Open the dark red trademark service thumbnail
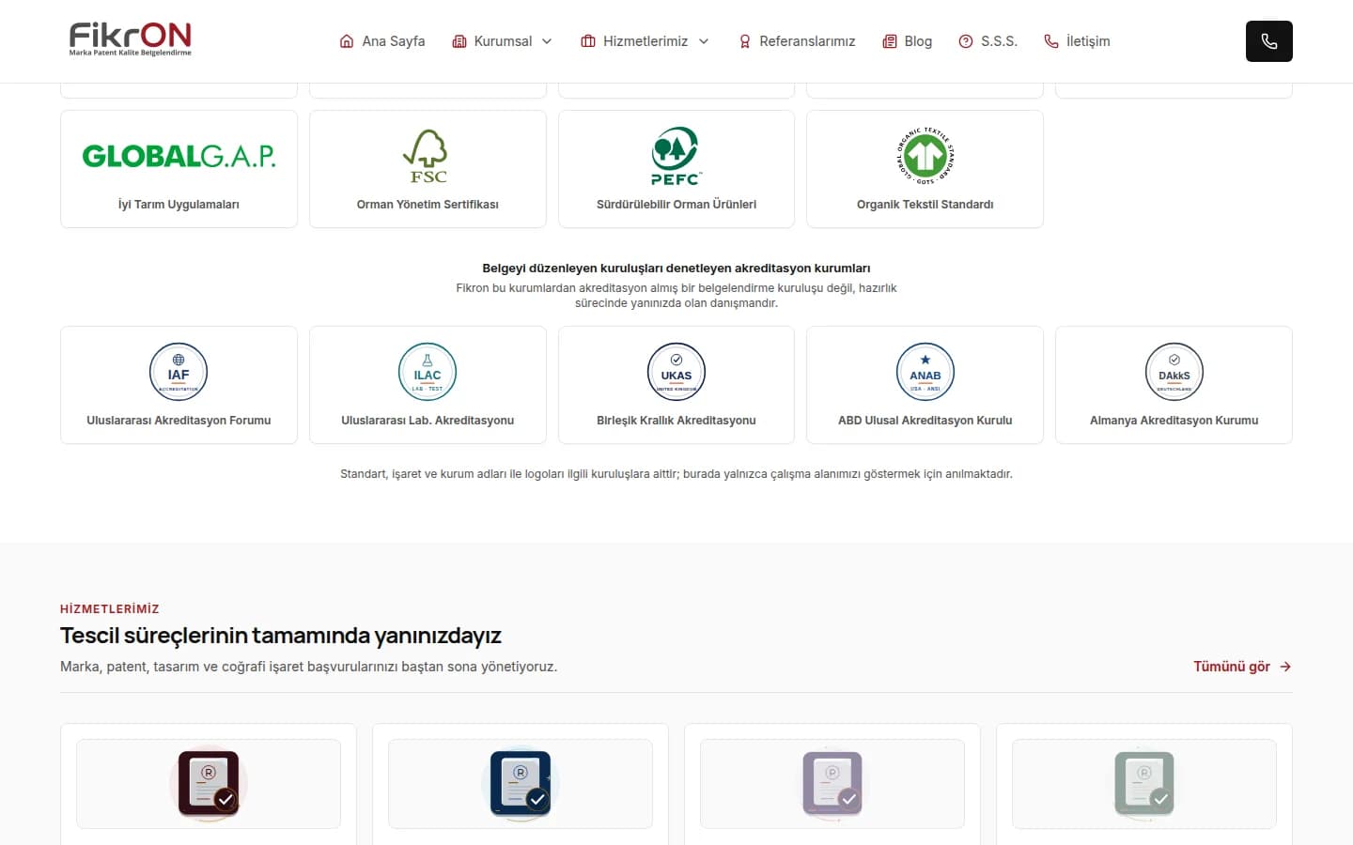This screenshot has height=845, width=1353. tap(209, 783)
